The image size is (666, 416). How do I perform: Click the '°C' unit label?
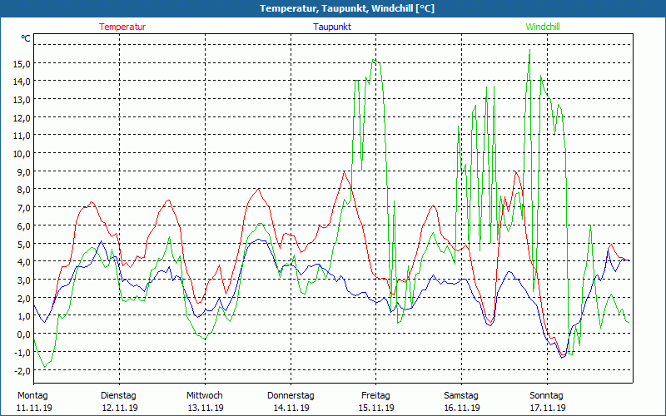[26, 38]
